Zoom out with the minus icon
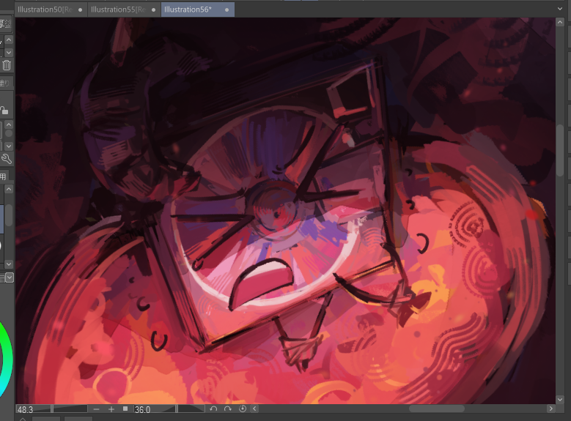Image resolution: width=571 pixels, height=421 pixels. pyautogui.click(x=96, y=409)
